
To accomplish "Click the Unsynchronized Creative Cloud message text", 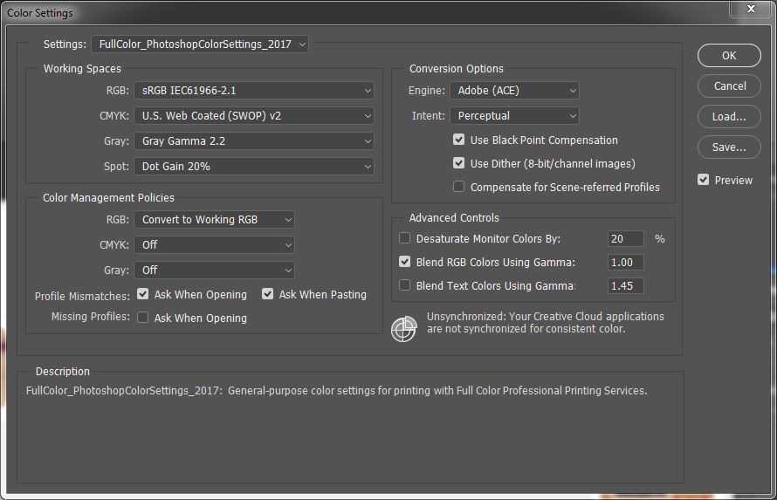I will (x=545, y=323).
